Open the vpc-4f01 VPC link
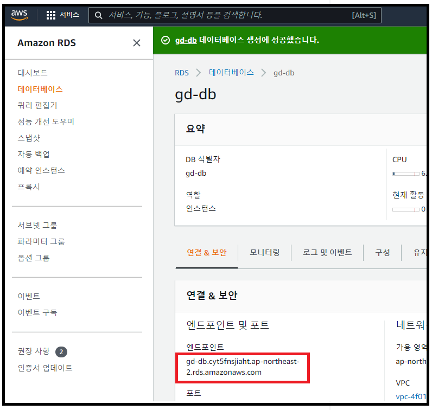 pyautogui.click(x=411, y=396)
